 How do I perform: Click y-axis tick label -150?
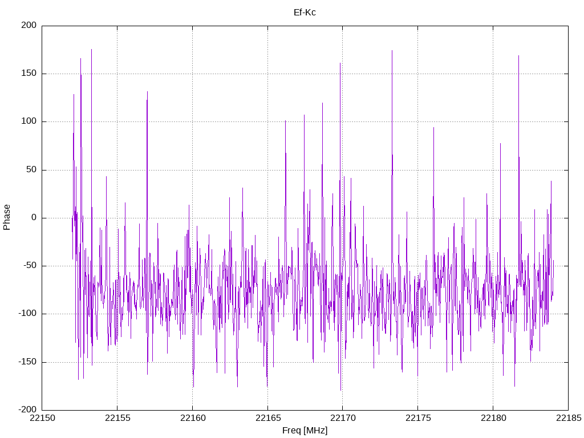click(27, 362)
